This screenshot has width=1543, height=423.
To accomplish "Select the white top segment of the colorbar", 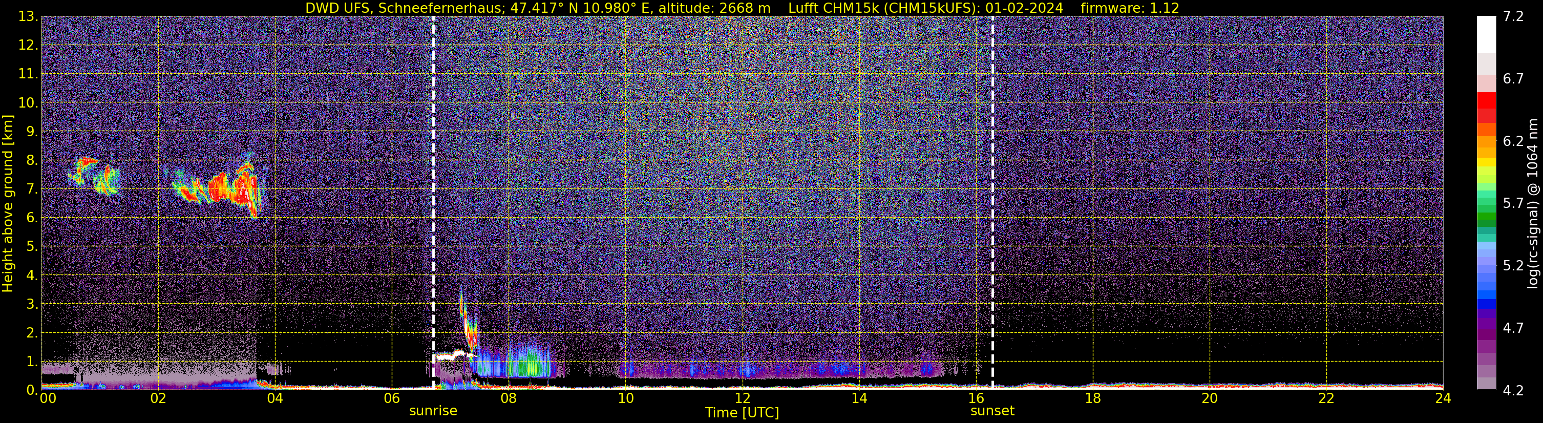I will pyautogui.click(x=1486, y=34).
